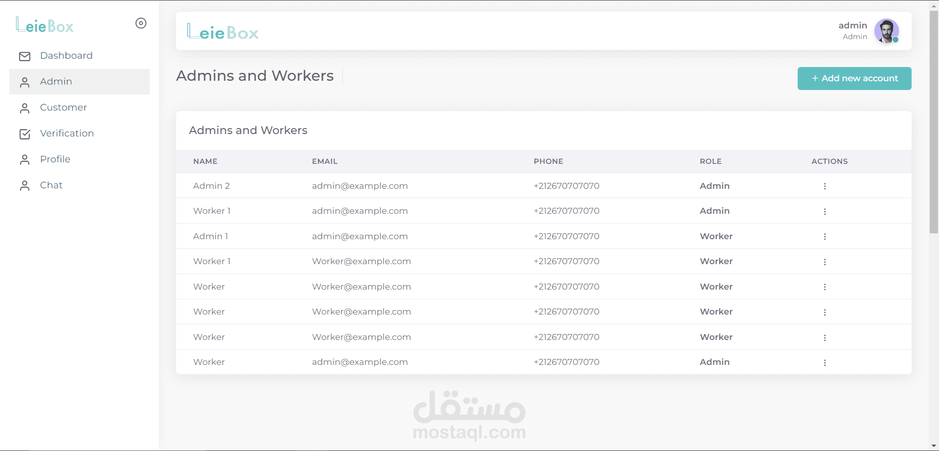Click the Verification check-square icon
The width and height of the screenshot is (939, 451).
pos(25,134)
